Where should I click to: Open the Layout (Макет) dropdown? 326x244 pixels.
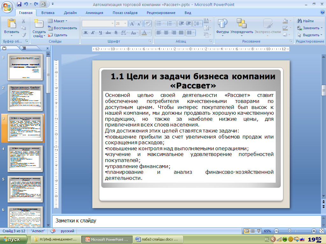(x=58, y=21)
